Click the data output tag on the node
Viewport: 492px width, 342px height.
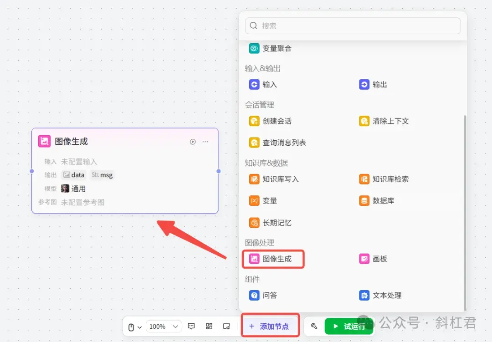click(74, 175)
